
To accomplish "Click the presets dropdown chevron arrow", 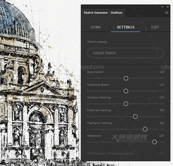I will 156,53.
